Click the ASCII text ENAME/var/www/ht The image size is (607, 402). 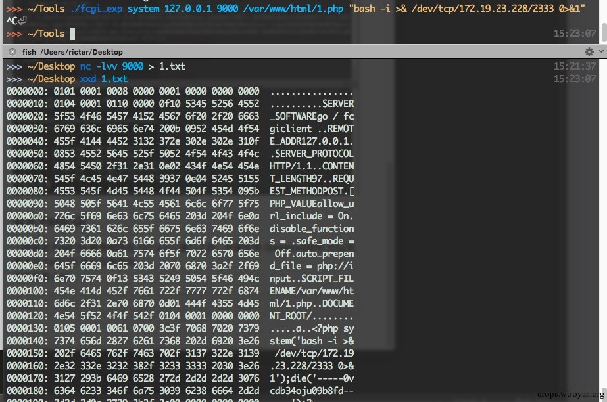(312, 291)
